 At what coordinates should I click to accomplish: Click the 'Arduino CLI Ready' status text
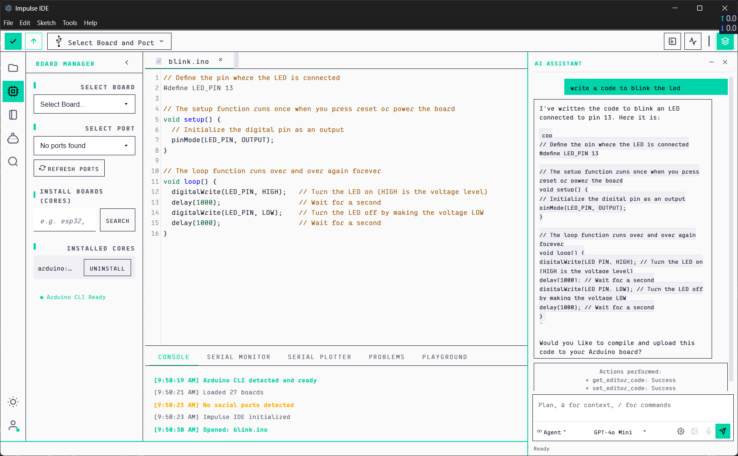pyautogui.click(x=76, y=297)
